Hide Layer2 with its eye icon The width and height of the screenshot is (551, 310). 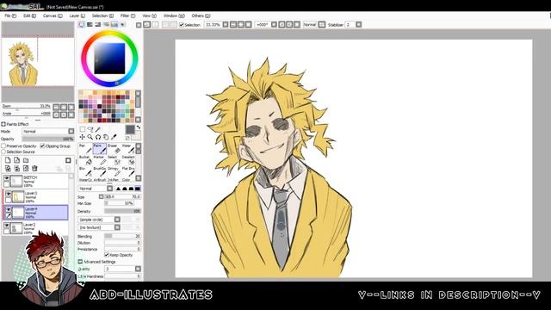click(7, 226)
